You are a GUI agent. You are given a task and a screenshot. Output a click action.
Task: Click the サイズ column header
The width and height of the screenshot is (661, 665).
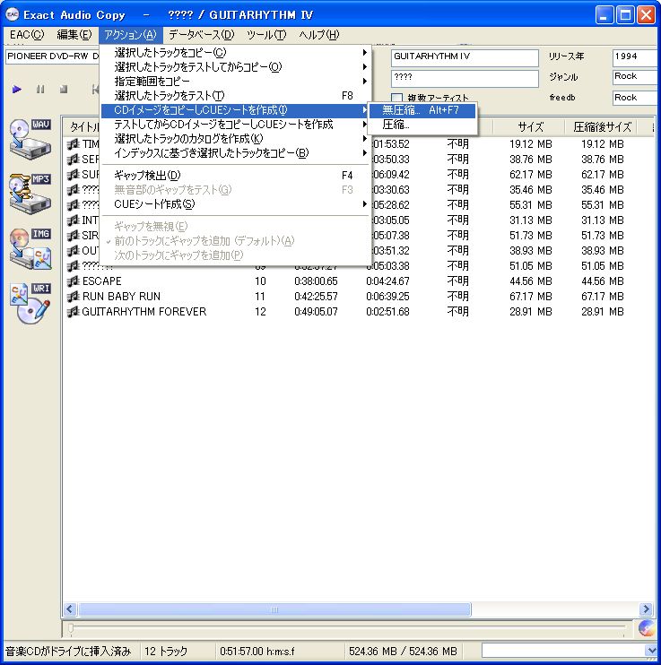point(529,126)
